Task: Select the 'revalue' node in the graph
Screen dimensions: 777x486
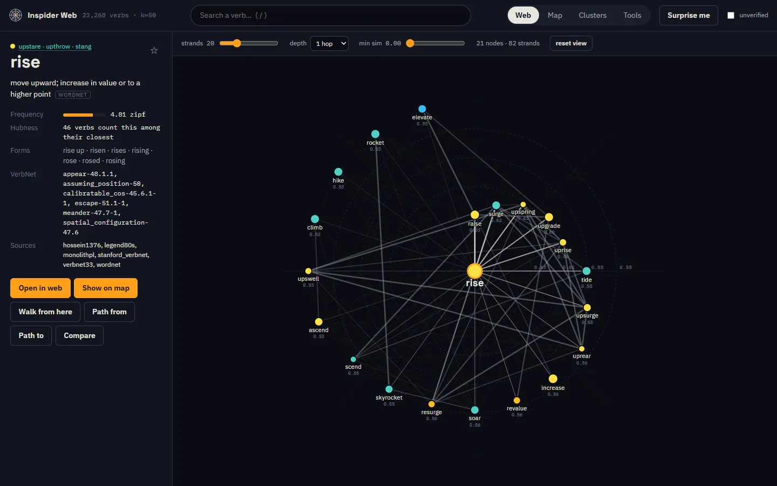Action: pyautogui.click(x=517, y=401)
